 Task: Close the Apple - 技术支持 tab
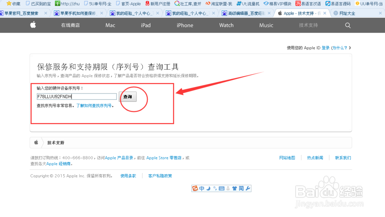(x=325, y=13)
